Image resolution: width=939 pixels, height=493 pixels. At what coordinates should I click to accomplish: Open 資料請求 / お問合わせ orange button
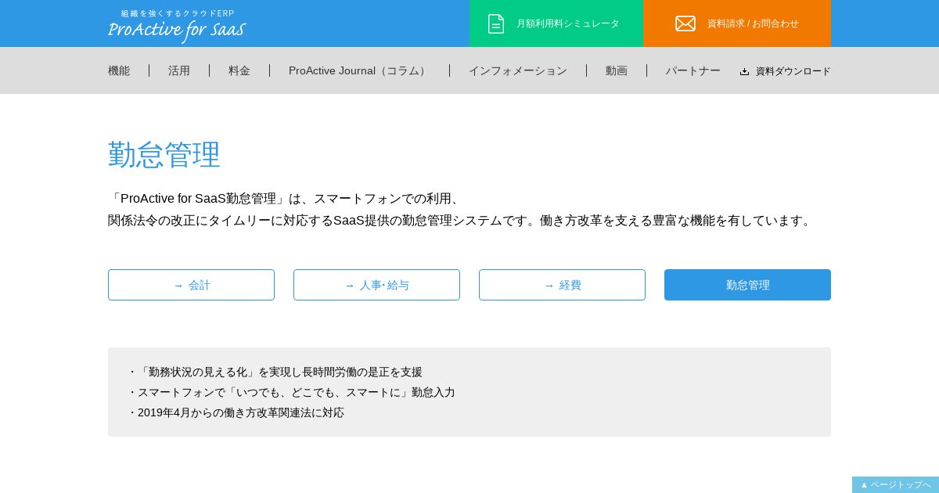click(x=737, y=23)
